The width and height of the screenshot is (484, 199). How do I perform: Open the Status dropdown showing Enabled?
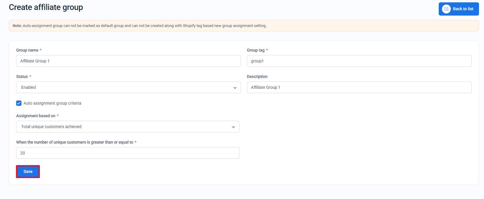(128, 87)
